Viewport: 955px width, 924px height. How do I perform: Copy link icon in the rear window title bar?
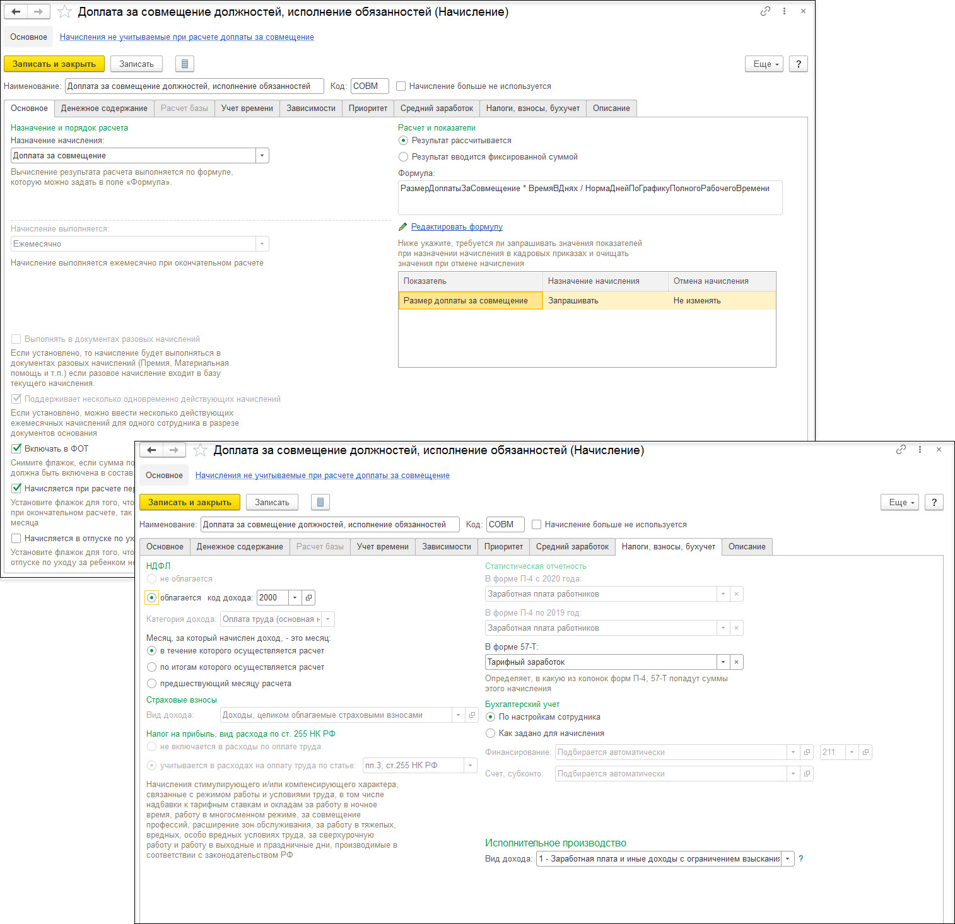point(765,11)
